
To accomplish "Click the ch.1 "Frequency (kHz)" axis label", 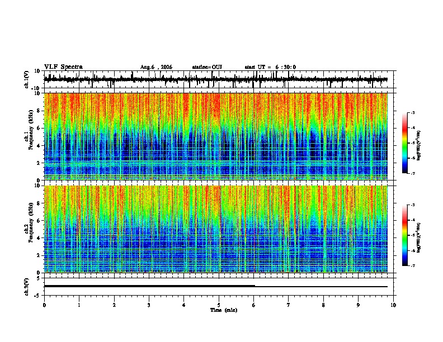I will click(31, 130).
